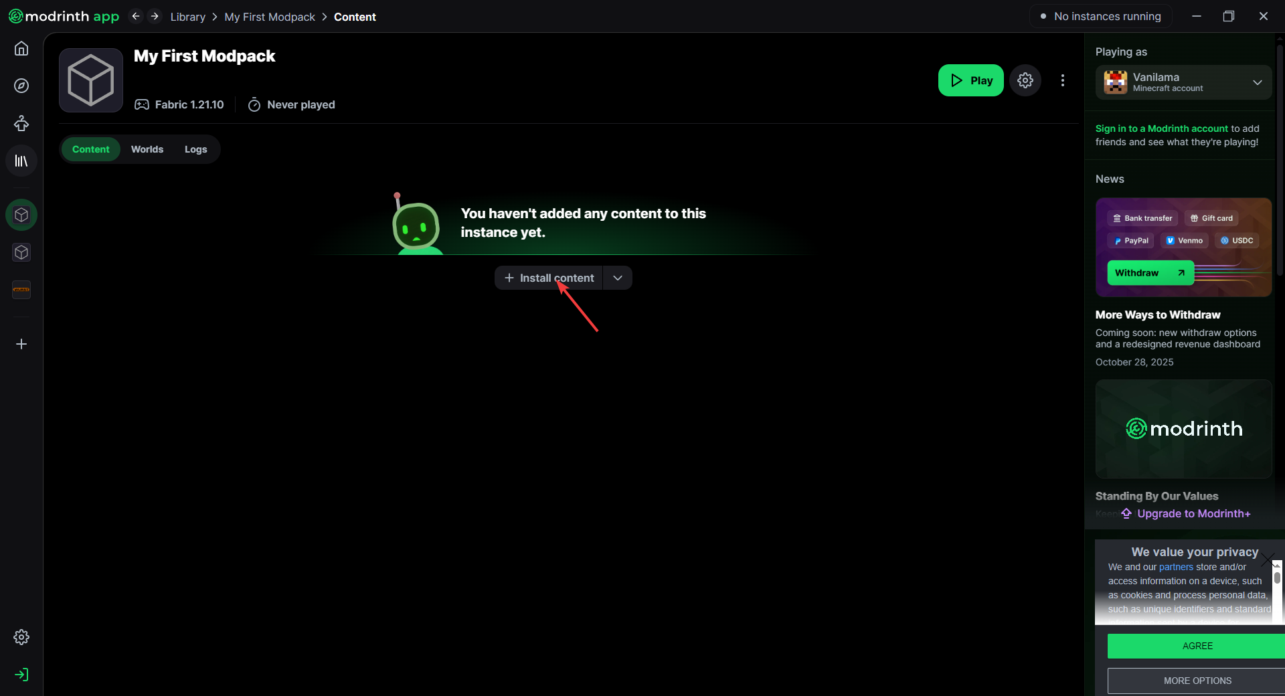1285x696 pixels.
Task: Dismiss the privacy banner with the X
Action: pos(1269,559)
